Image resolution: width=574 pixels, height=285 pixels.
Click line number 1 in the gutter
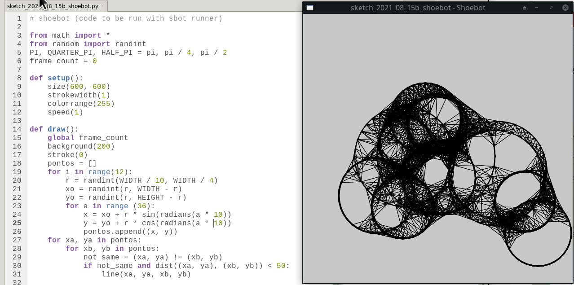[19, 18]
